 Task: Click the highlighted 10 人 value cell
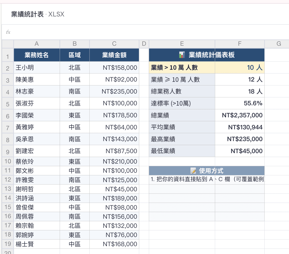[240, 68]
